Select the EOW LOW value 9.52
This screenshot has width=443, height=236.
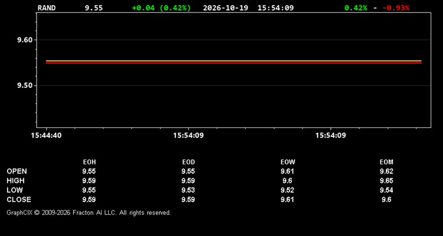287,190
